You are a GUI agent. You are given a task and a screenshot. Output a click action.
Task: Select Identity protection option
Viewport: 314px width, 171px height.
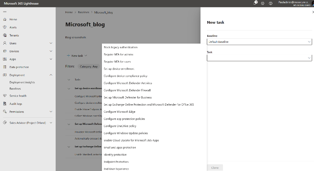pyautogui.click(x=154, y=154)
